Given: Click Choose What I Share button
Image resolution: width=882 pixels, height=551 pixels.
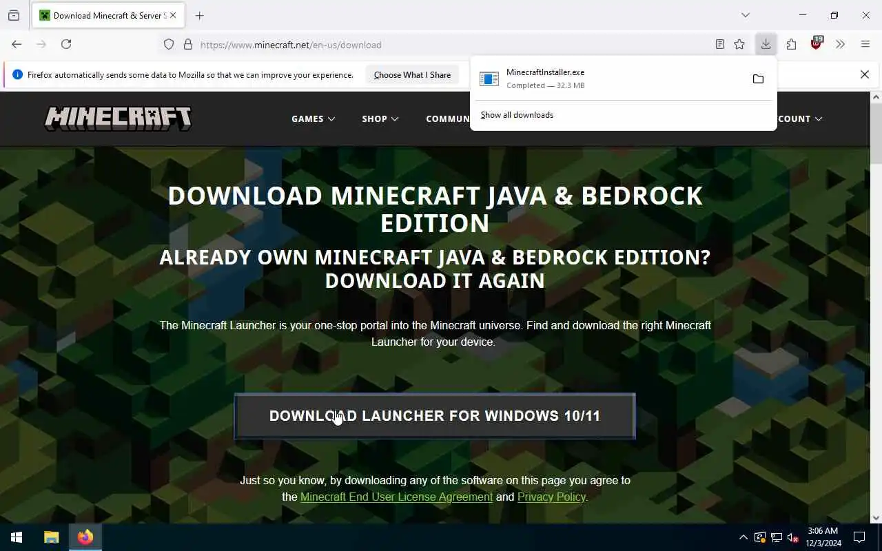Looking at the screenshot, I should tap(412, 75).
